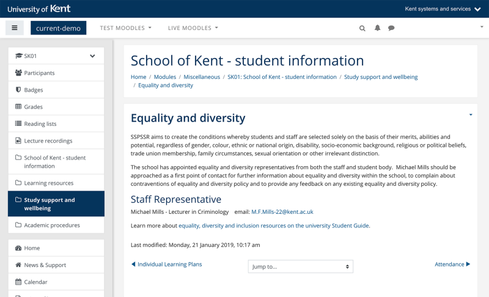Screen dimensions: 489x297
Task: Click the dashboard icon beside Home
Action: tap(18, 248)
